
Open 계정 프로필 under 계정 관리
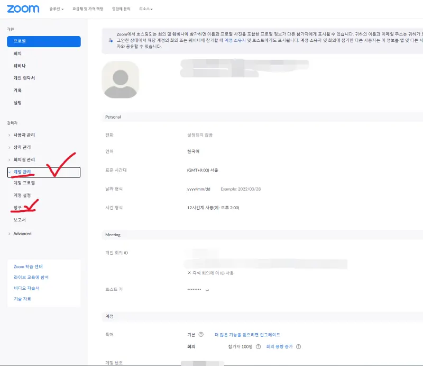click(x=24, y=183)
